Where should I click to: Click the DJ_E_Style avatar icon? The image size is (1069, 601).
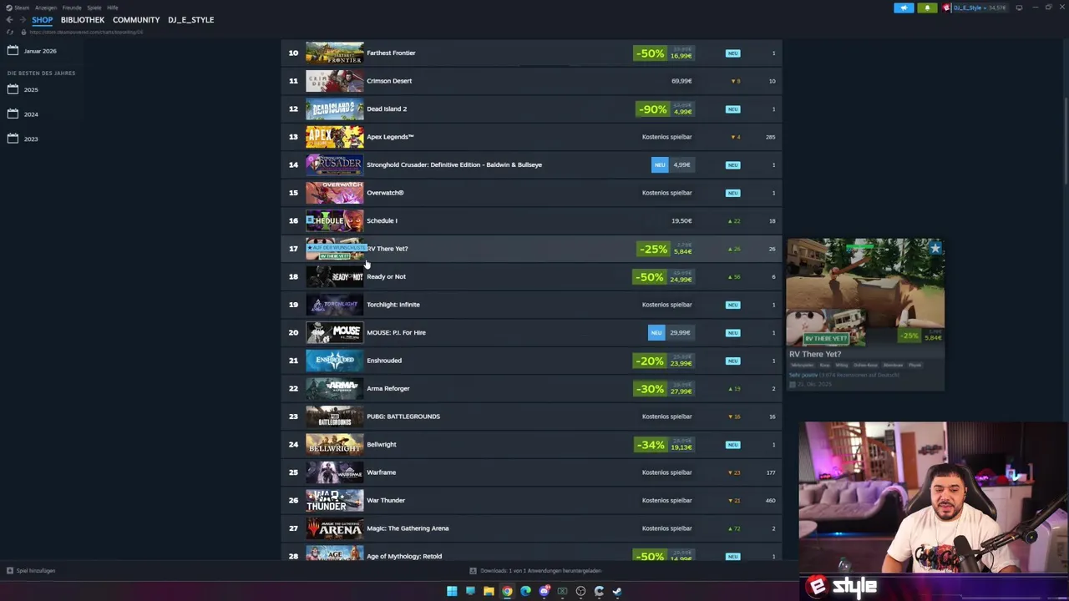[946, 8]
